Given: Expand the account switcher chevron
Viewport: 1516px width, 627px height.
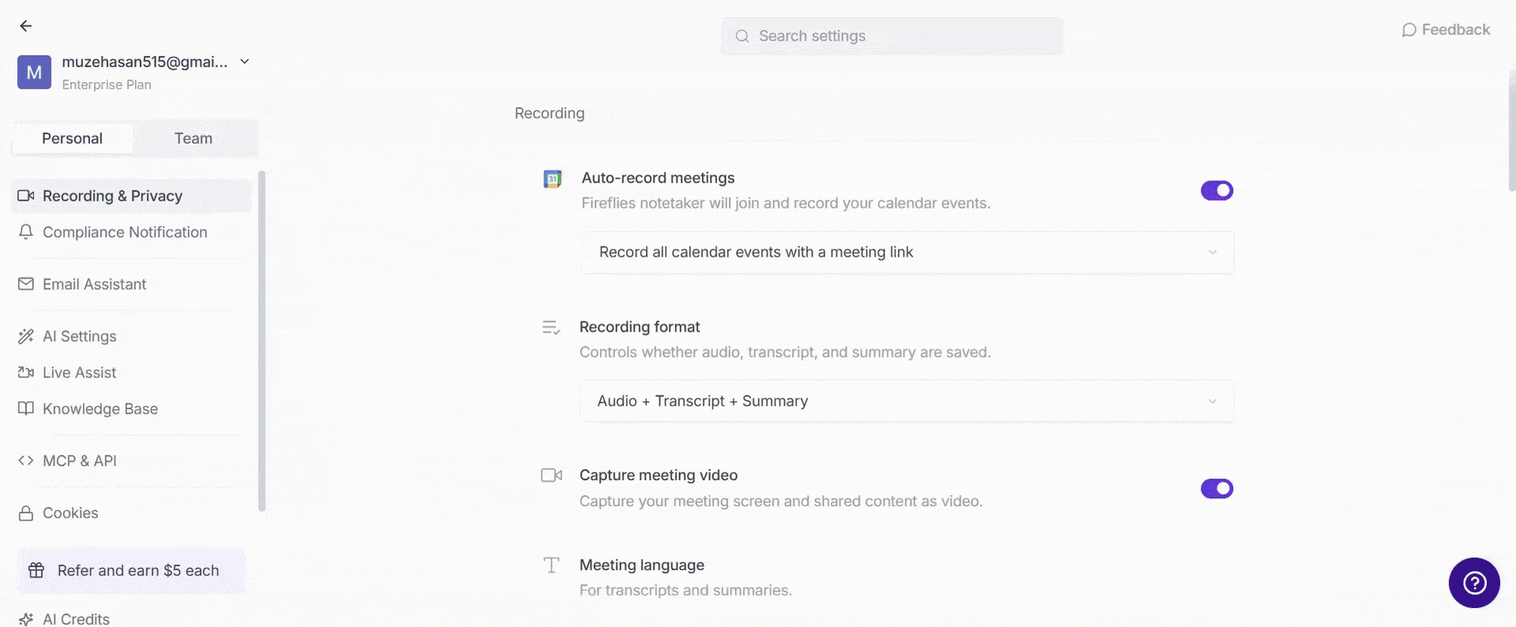Looking at the screenshot, I should [x=245, y=62].
